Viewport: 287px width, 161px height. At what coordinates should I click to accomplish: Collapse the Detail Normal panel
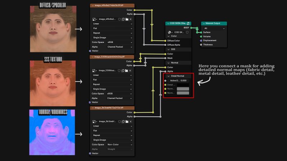(x=169, y=76)
